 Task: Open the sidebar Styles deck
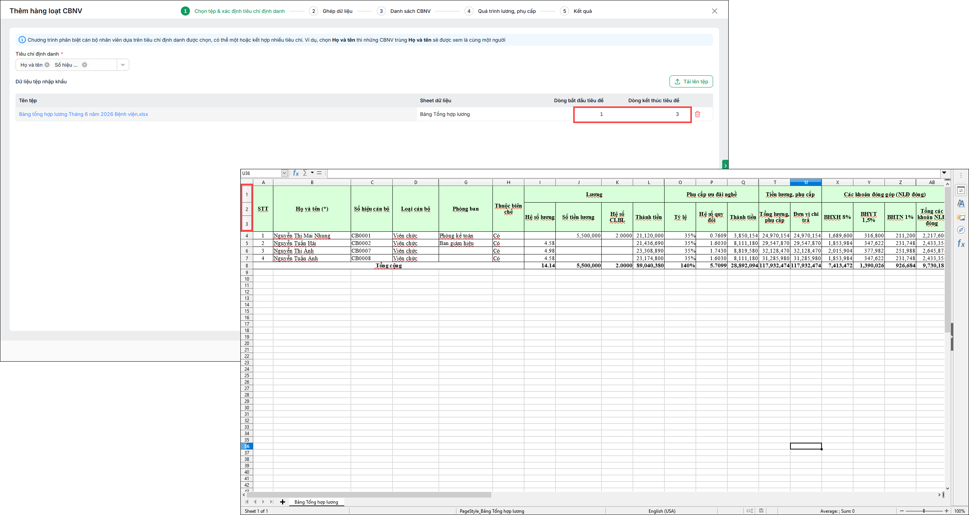(961, 204)
